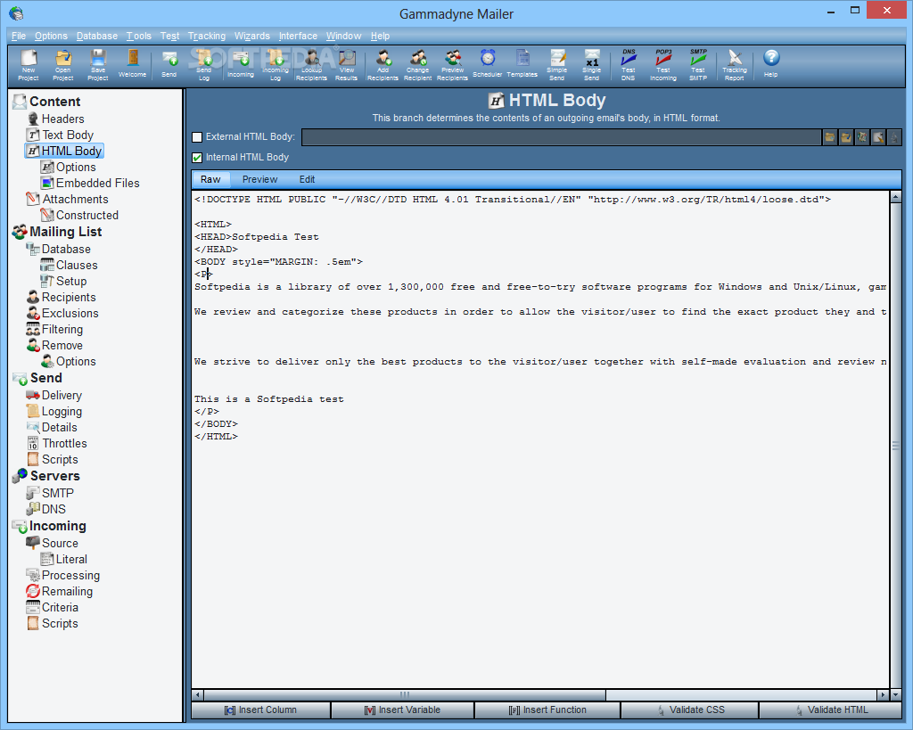Viewport: 913px width, 730px height.
Task: Enable the External HTML Body checkbox
Action: click(197, 137)
